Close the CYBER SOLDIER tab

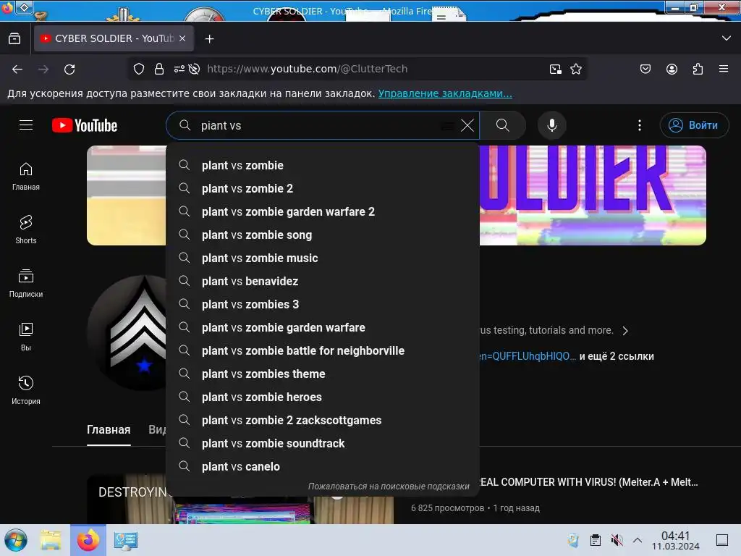[x=182, y=39]
